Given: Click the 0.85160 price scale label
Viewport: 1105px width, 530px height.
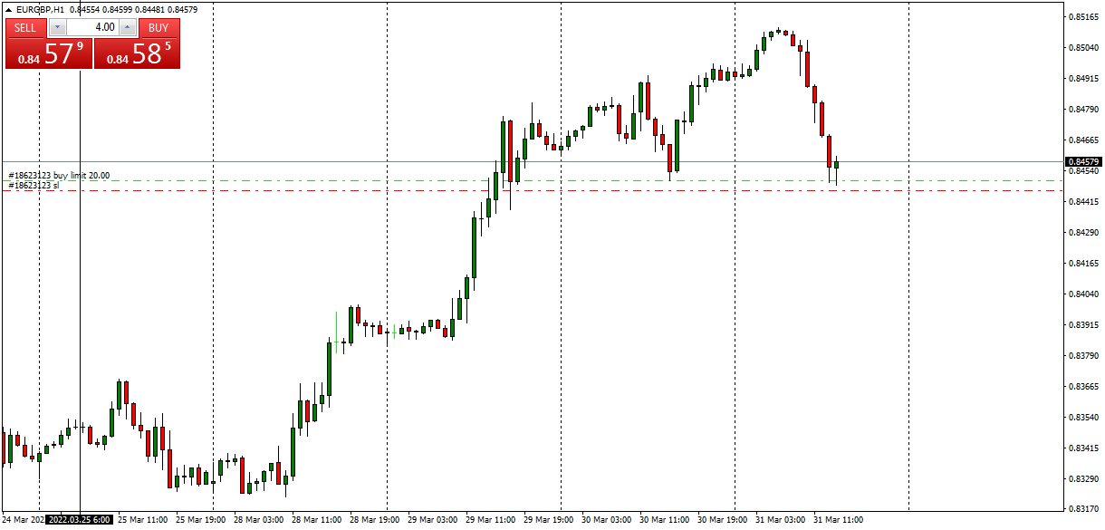Looking at the screenshot, I should pyautogui.click(x=1083, y=16).
